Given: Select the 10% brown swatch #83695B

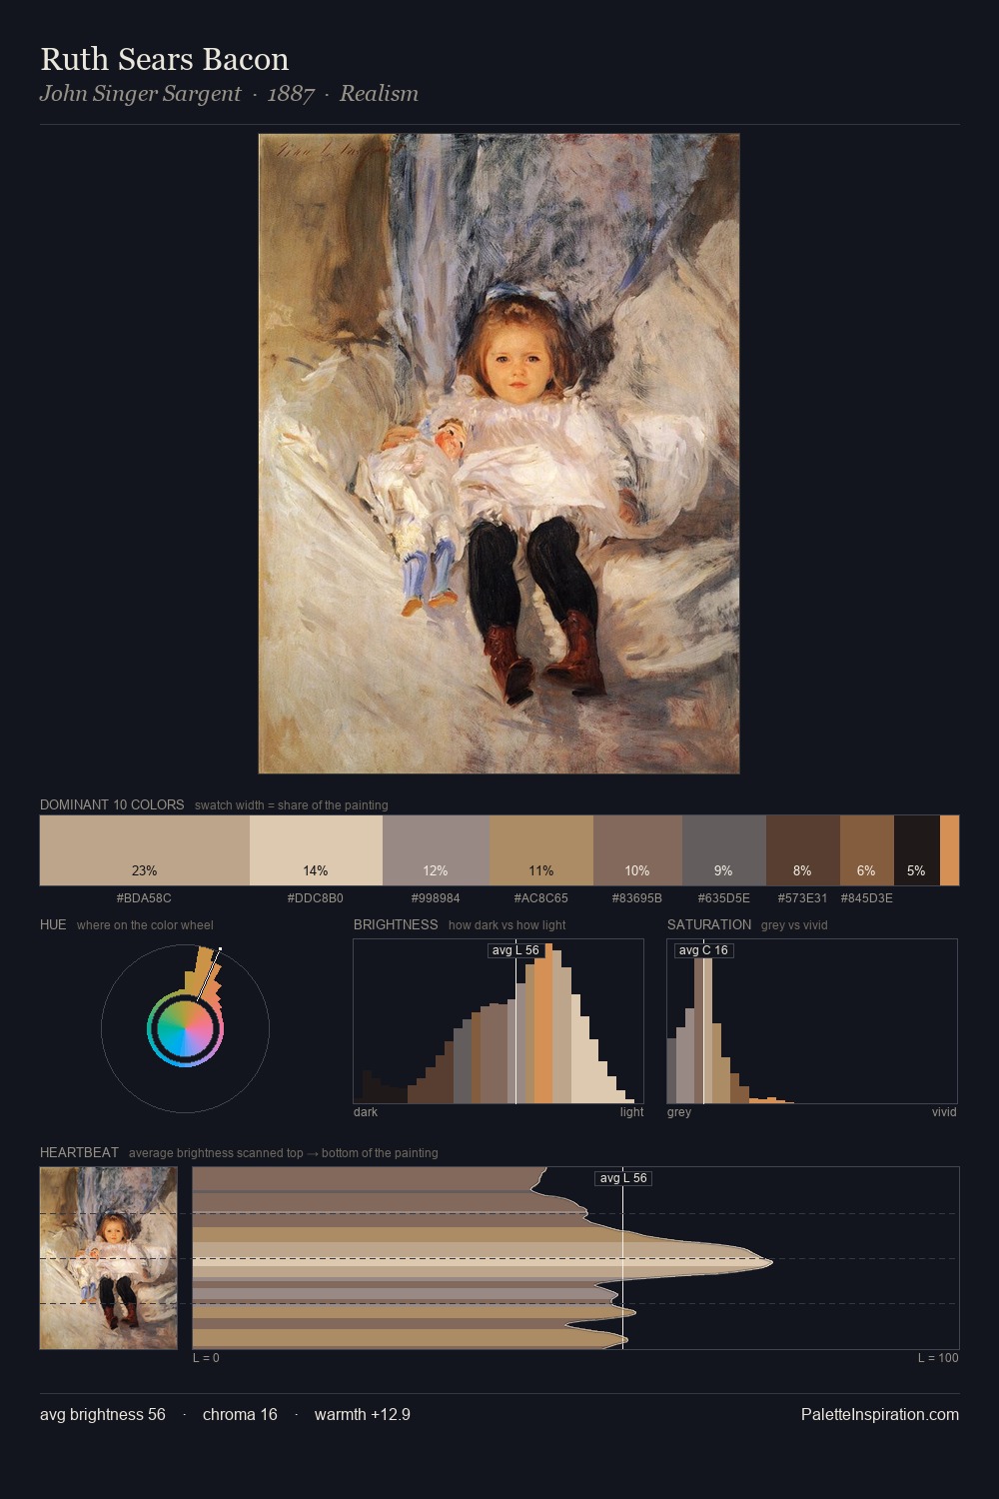Looking at the screenshot, I should click(x=637, y=850).
